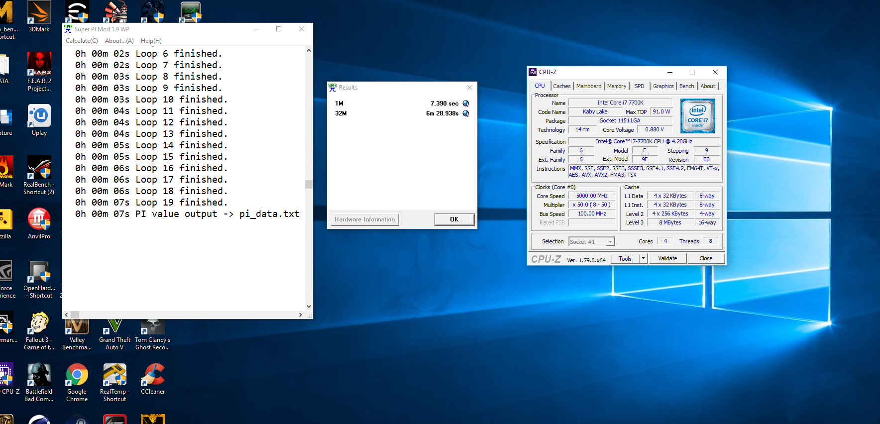Launch Battlefield Bad Company desktop icon
Image resolution: width=880 pixels, height=424 pixels.
[39, 383]
